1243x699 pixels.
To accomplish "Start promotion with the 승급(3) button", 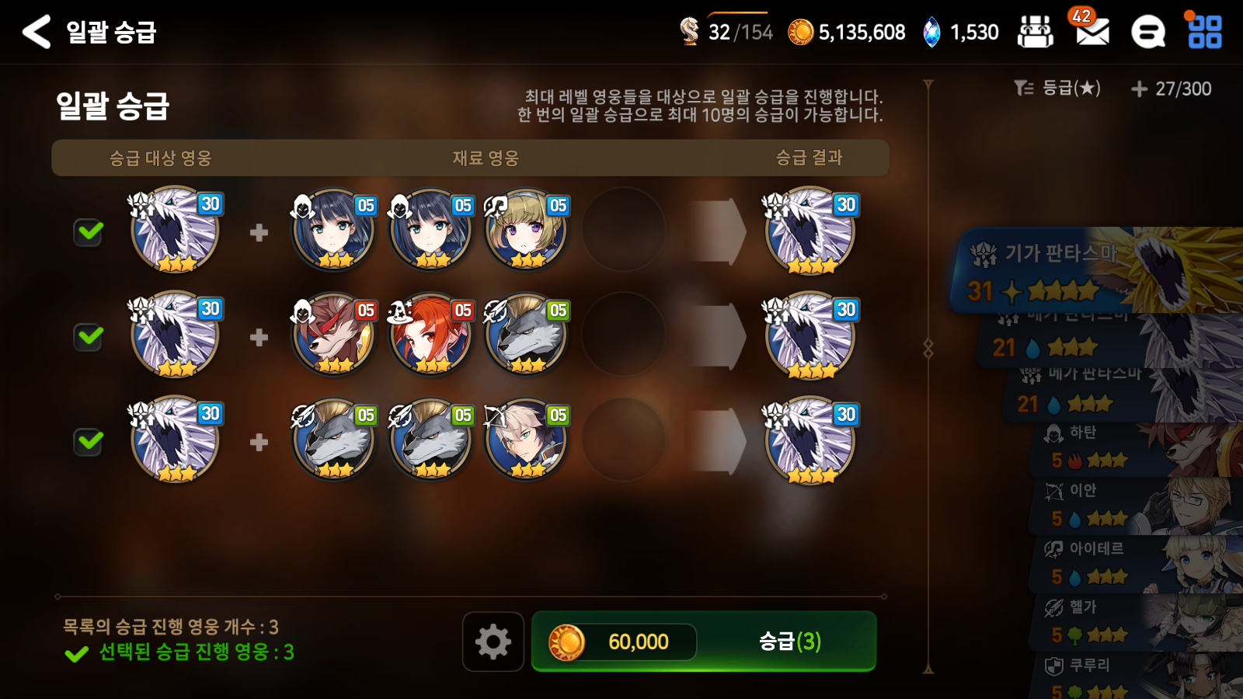I will point(704,642).
